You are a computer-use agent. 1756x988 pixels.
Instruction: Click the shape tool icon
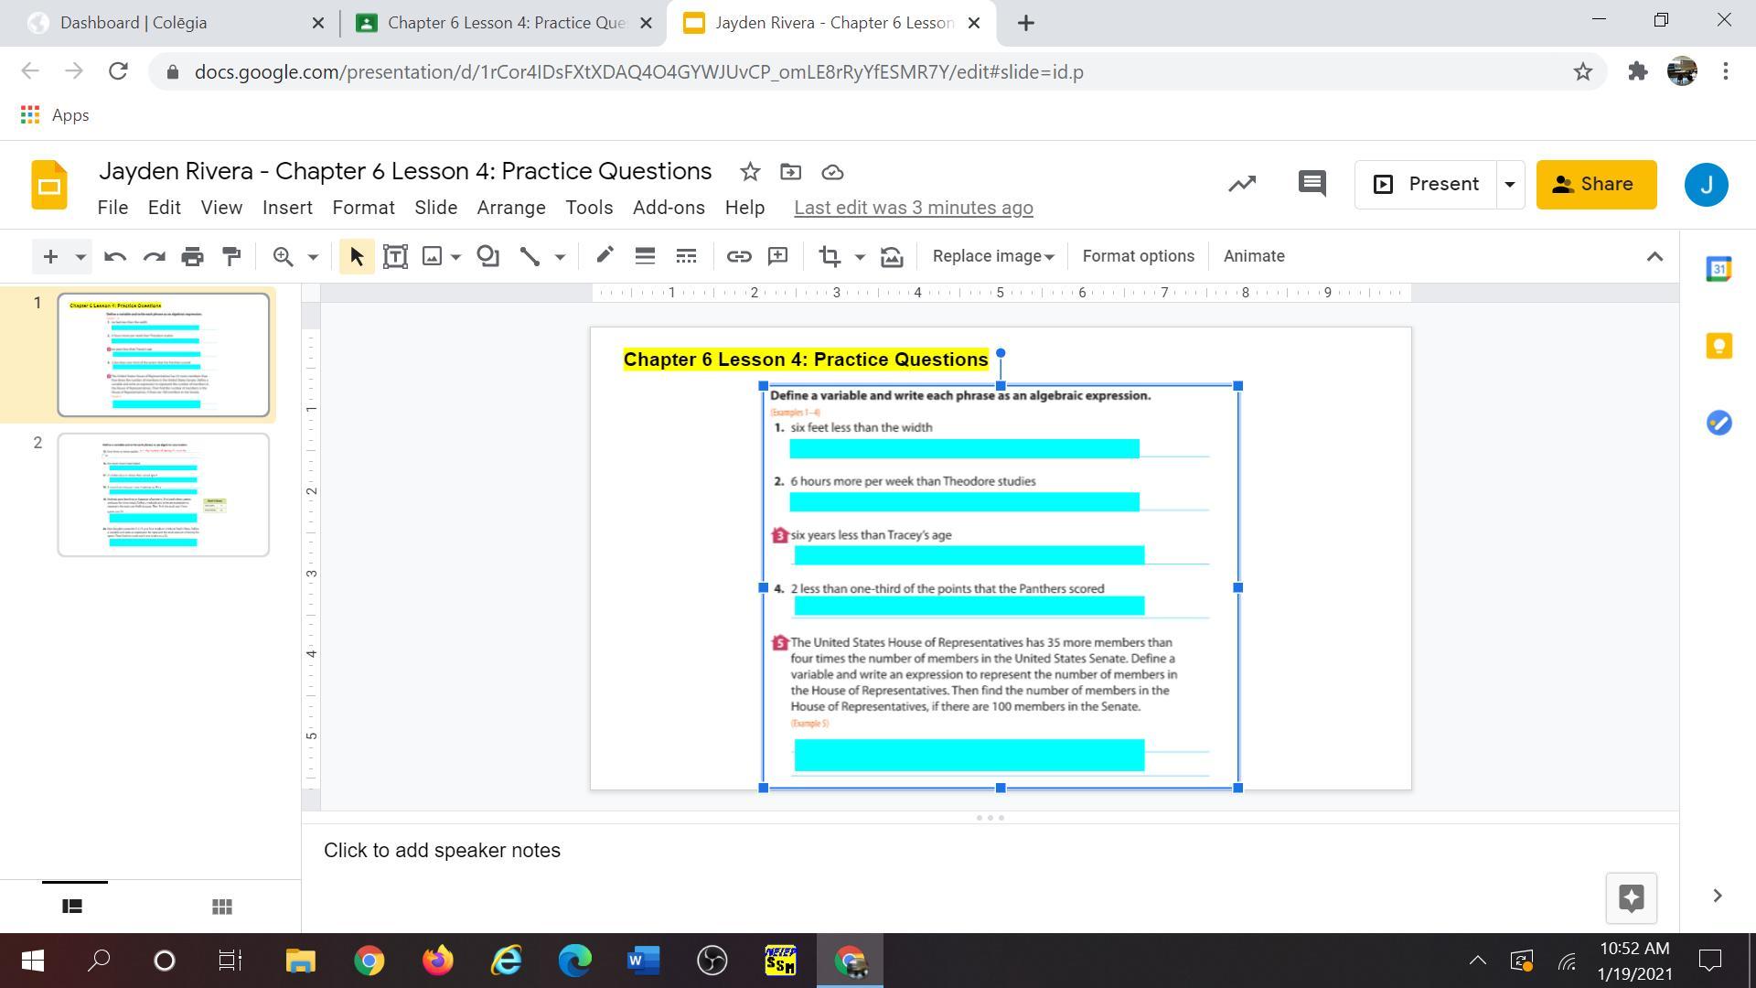(488, 256)
